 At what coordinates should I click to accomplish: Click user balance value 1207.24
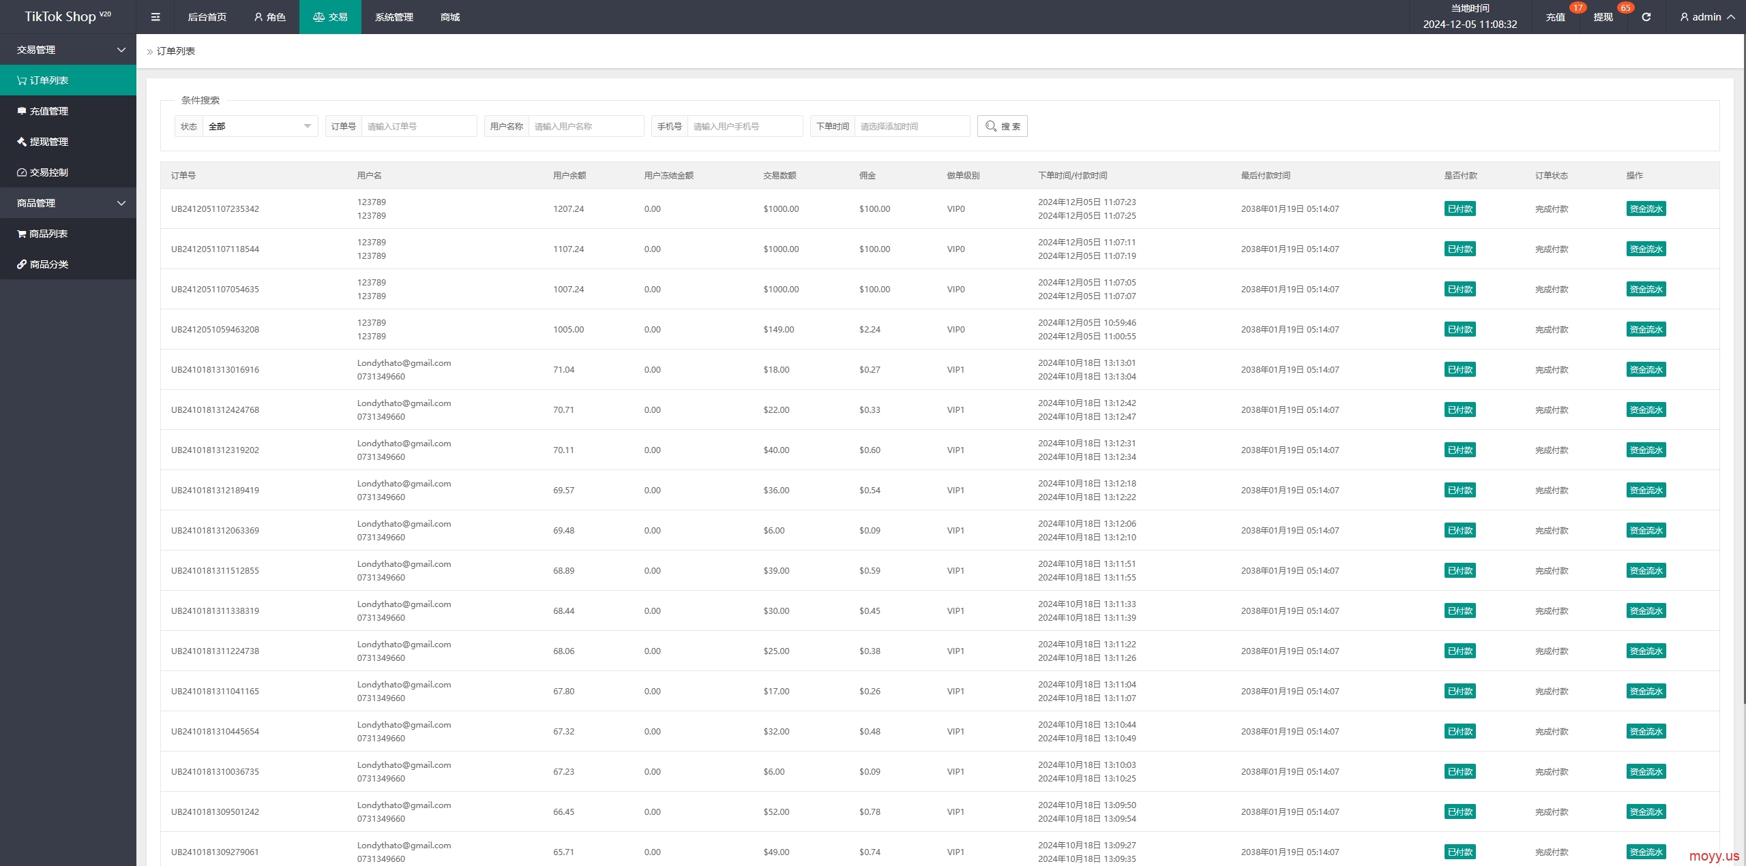pyautogui.click(x=568, y=209)
